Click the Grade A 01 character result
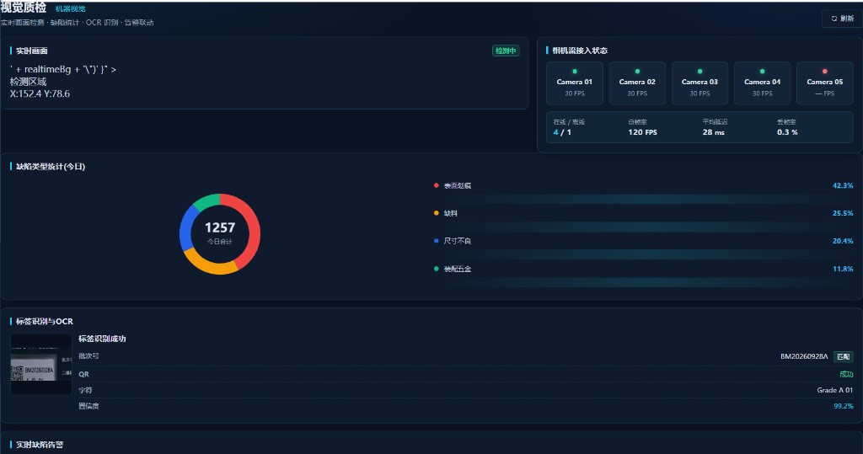Viewport: 863px width, 454px height. (835, 390)
